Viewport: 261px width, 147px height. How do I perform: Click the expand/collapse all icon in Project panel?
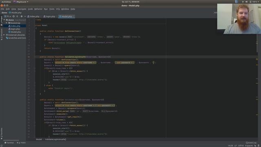[x=17, y=16]
